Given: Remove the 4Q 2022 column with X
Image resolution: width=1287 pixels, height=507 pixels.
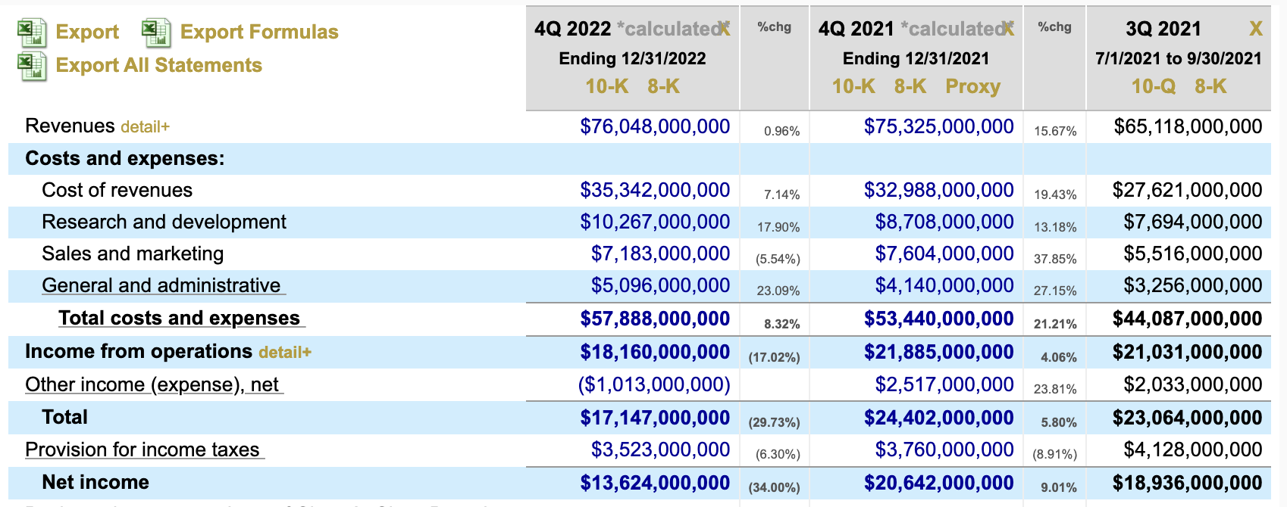Looking at the screenshot, I should pos(725,29).
